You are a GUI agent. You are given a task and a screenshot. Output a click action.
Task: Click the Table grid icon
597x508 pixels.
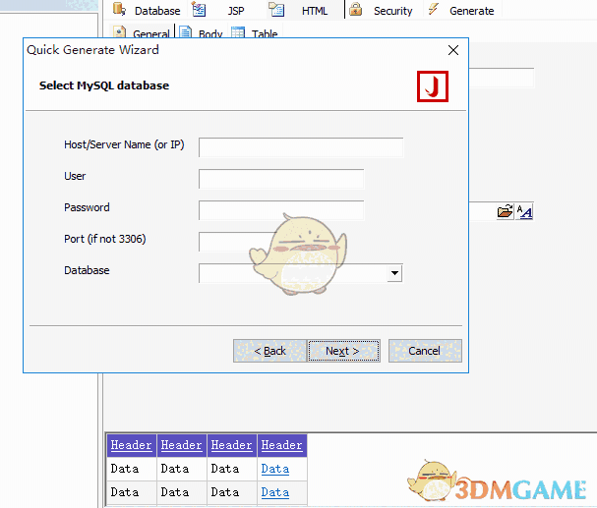pyautogui.click(x=238, y=32)
